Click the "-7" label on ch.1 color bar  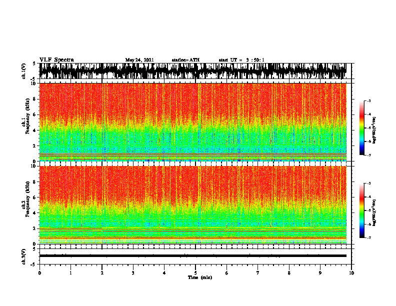click(368, 155)
